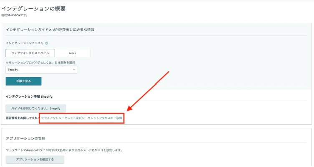Click the アプリケーションの管理 heading

25,138
